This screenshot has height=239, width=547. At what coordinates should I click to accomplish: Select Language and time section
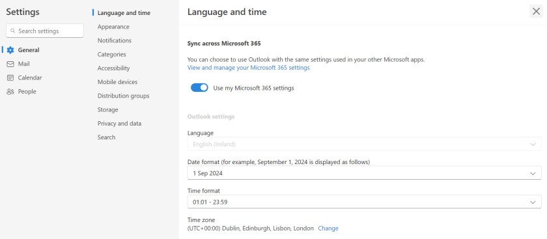124,13
